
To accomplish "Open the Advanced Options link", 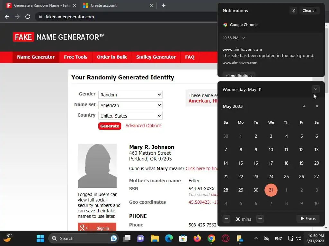I will pyautogui.click(x=143, y=126).
